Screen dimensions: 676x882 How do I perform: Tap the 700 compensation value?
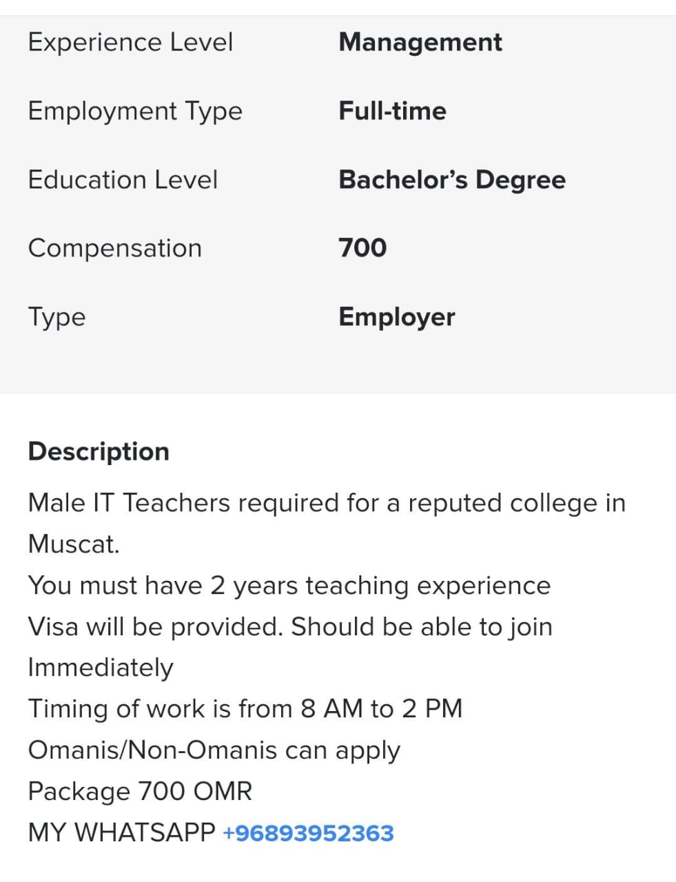pyautogui.click(x=362, y=248)
